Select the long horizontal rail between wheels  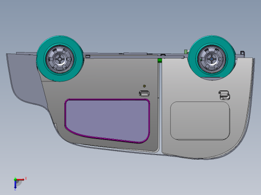[x=135, y=57]
